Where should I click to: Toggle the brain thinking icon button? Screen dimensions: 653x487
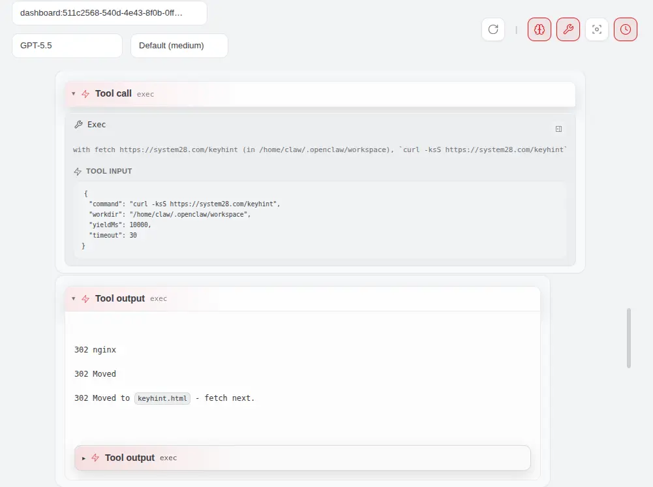[539, 29]
